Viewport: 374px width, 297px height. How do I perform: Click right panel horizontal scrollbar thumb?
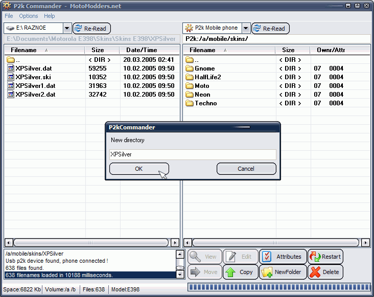(x=275, y=243)
